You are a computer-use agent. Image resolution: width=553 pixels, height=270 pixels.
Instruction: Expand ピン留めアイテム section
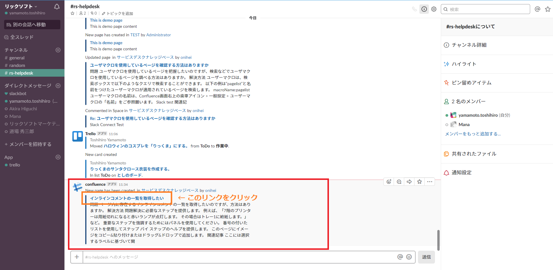tap(497, 83)
